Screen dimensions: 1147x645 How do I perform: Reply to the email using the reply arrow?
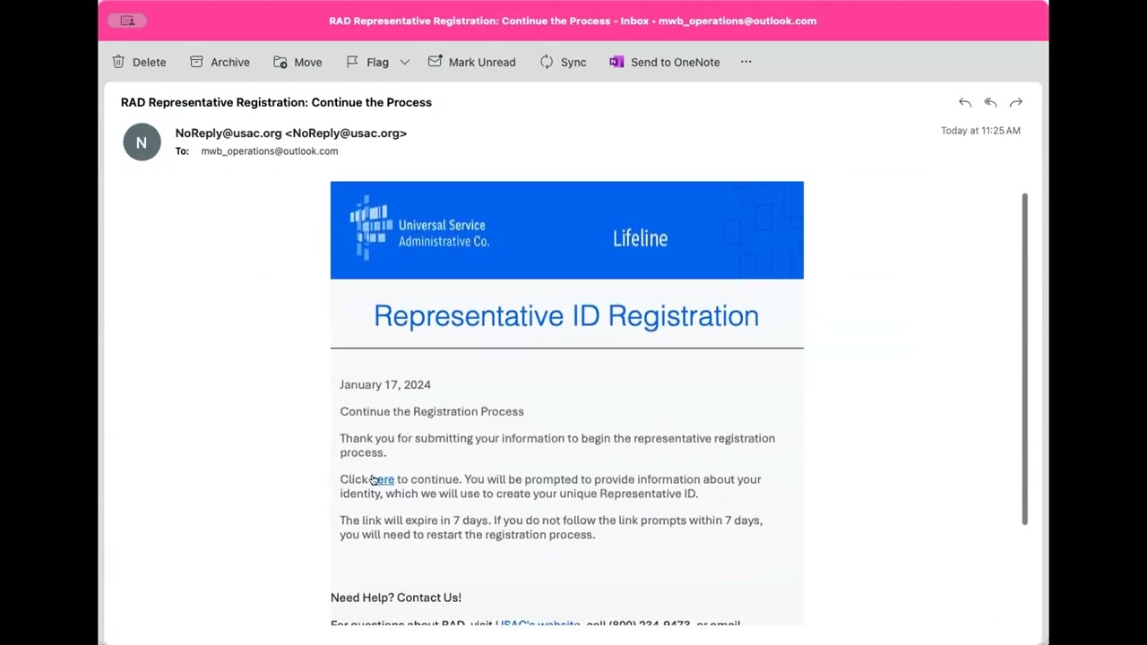964,103
